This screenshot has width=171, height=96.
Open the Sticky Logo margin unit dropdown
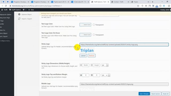(x=106, y=75)
